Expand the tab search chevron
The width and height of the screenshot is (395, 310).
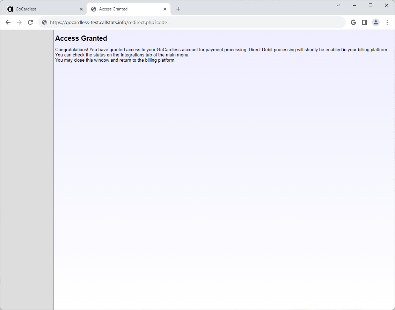(x=338, y=5)
